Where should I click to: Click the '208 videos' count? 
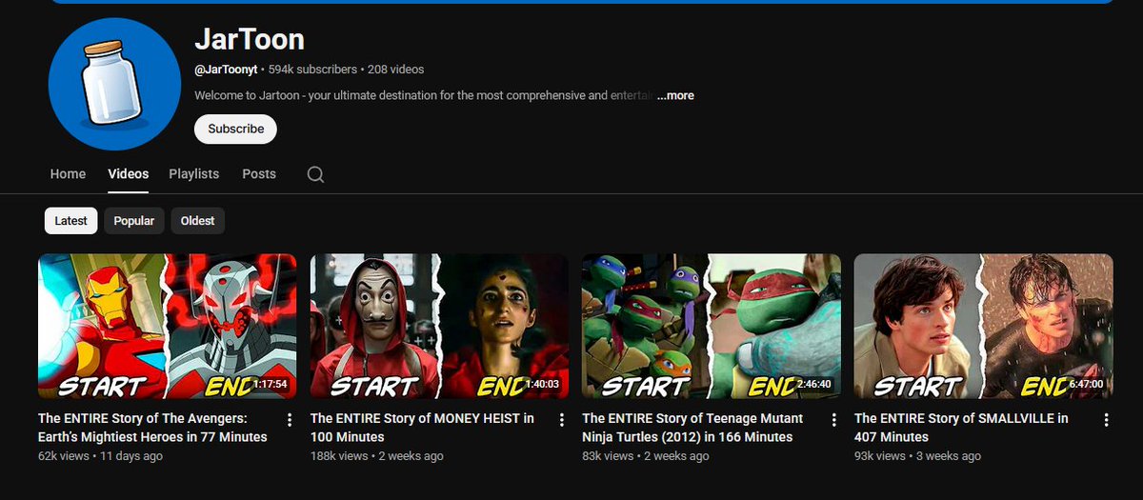(x=396, y=70)
